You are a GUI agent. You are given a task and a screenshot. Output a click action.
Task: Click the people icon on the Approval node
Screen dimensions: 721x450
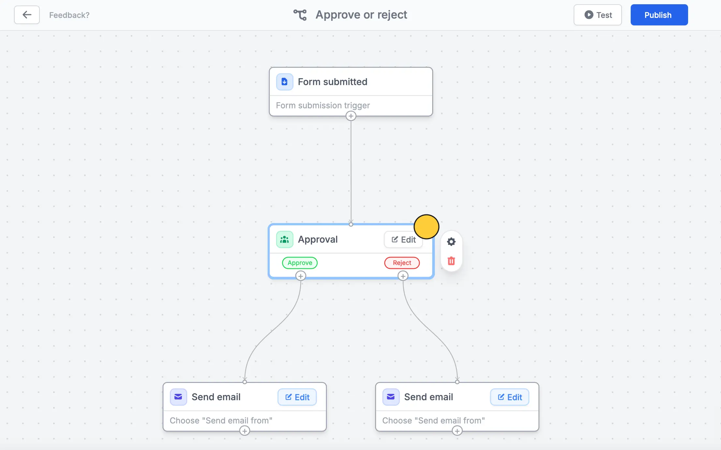[284, 239]
